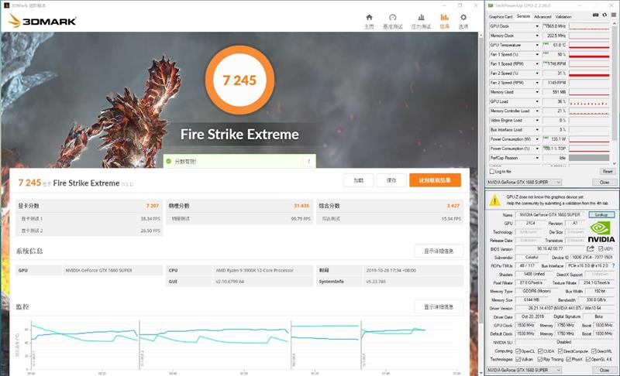
Task: Click the BIOS export share icon
Action: click(x=591, y=248)
